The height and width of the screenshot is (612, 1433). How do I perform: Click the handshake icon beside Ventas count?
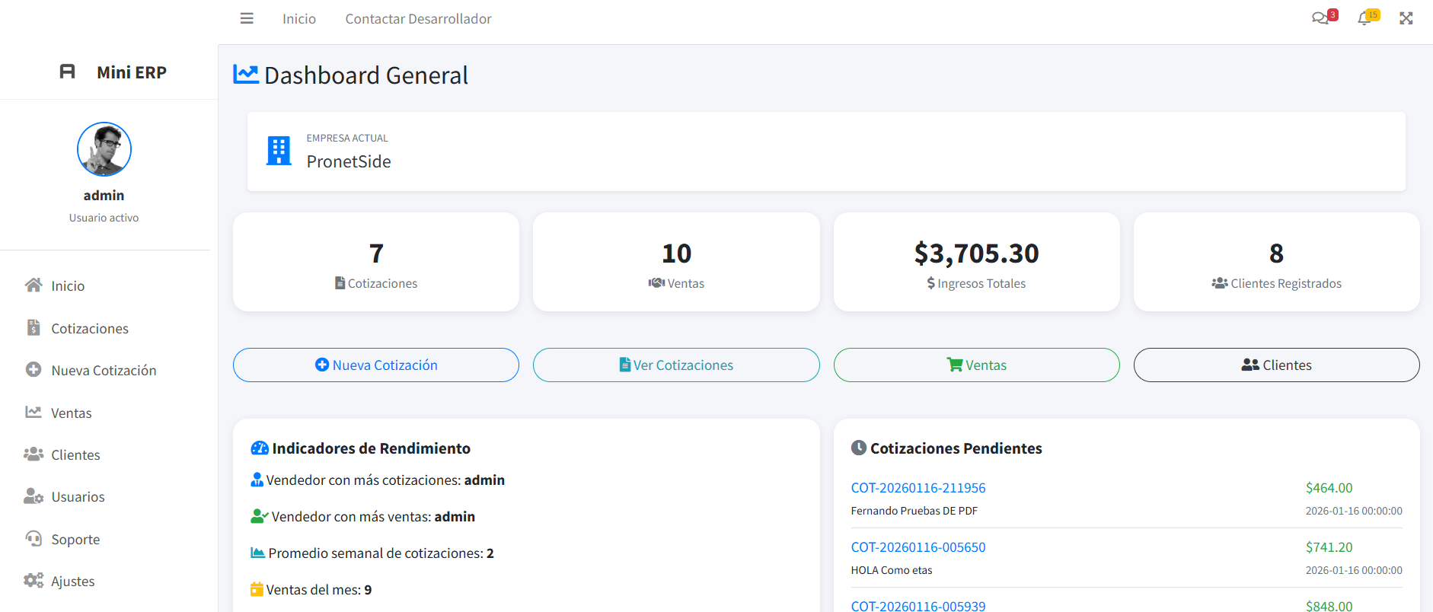[x=656, y=283]
